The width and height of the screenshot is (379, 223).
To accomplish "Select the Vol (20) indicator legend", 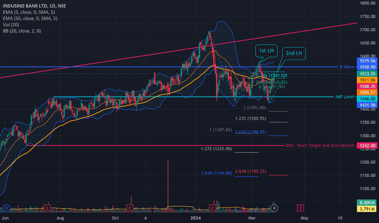I will [x=11, y=25].
